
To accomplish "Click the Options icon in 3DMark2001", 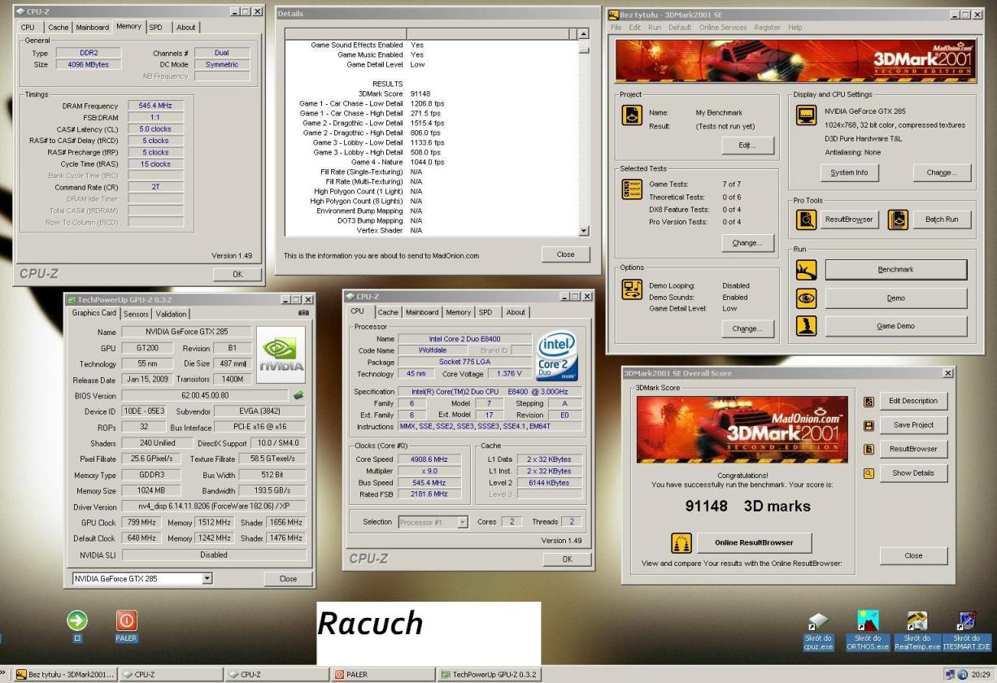I will click(x=633, y=290).
